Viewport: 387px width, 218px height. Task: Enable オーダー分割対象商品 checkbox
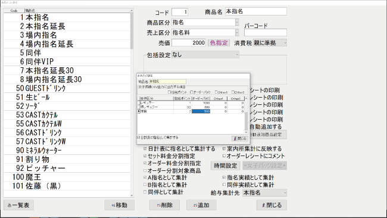click(x=145, y=170)
